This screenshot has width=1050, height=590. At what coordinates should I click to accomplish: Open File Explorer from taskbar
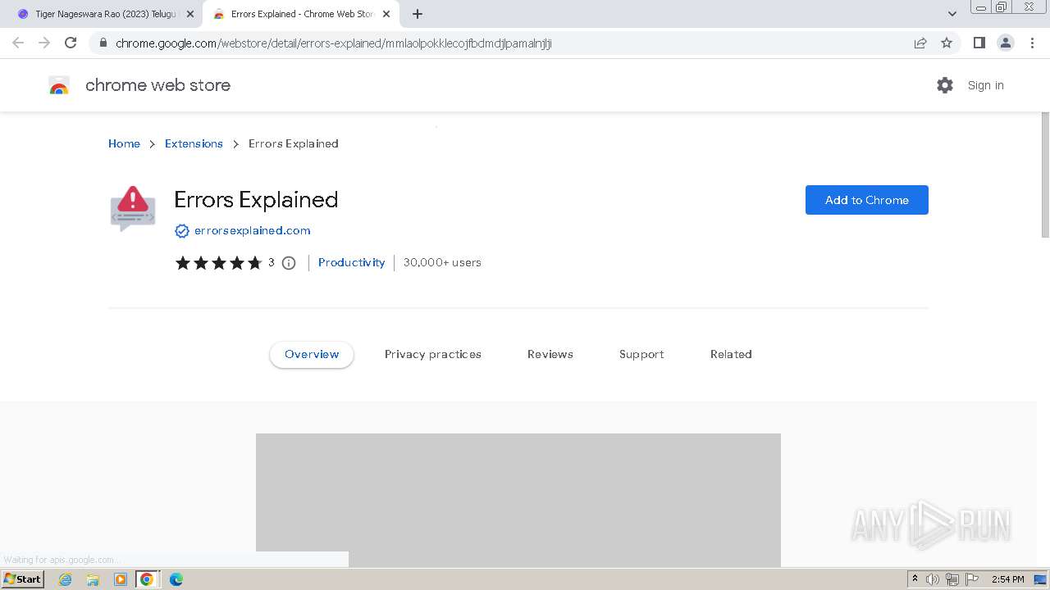[93, 579]
